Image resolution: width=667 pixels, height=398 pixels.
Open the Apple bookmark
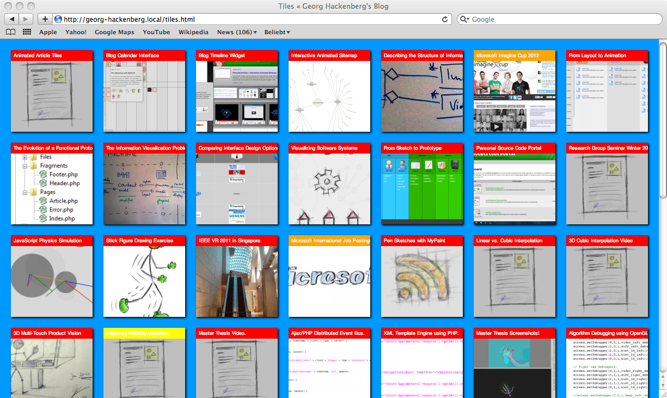(48, 32)
